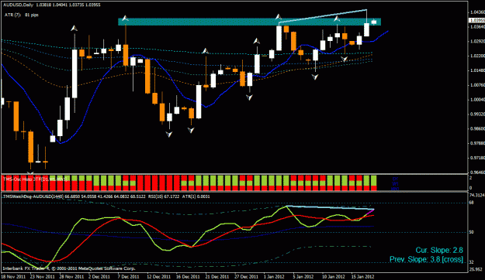Click the 1.0076 price axis label
The height and width of the screenshot is (280, 485).
[x=477, y=85]
